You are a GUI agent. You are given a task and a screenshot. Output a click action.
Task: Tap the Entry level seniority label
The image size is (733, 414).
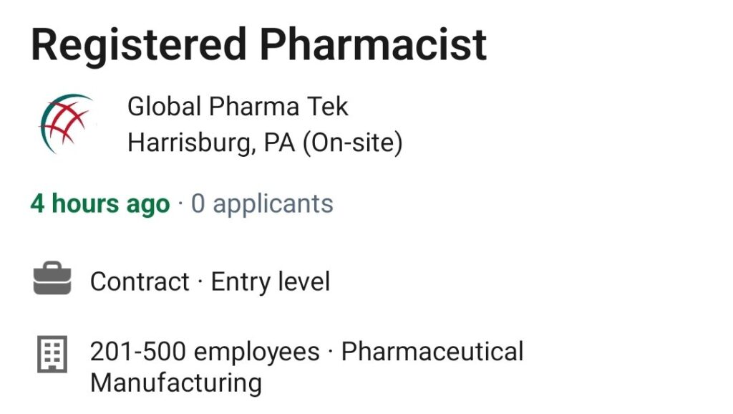point(271,281)
